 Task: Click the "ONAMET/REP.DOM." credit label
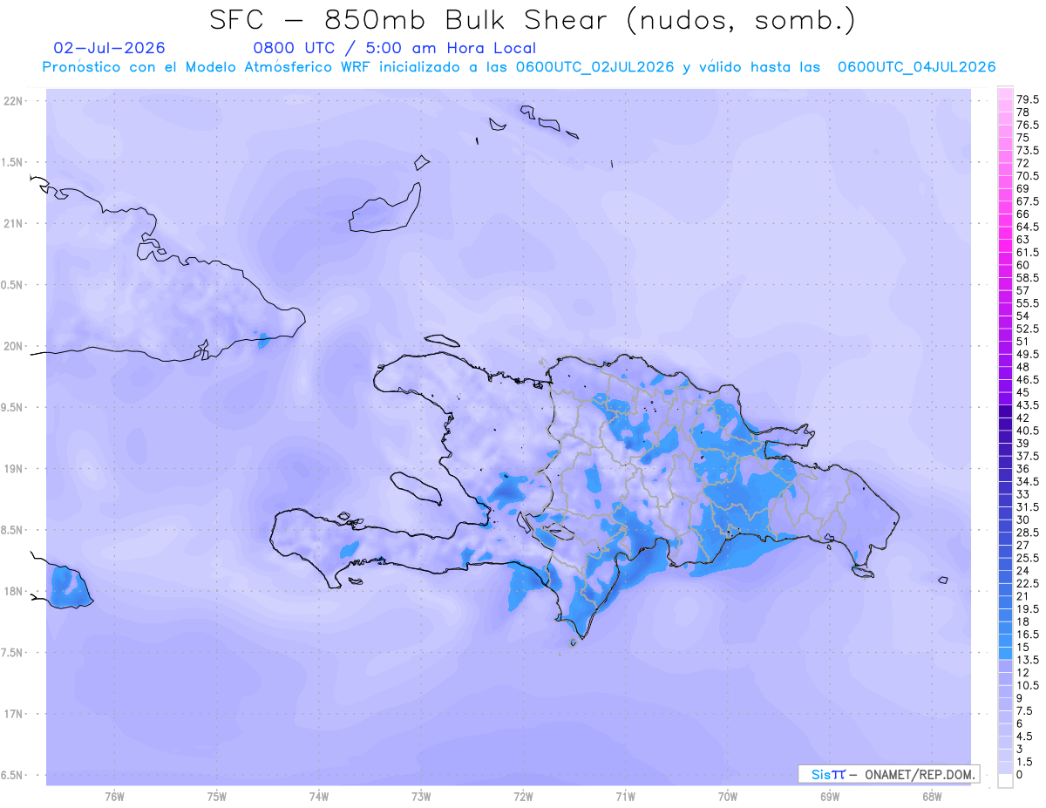pos(919,774)
